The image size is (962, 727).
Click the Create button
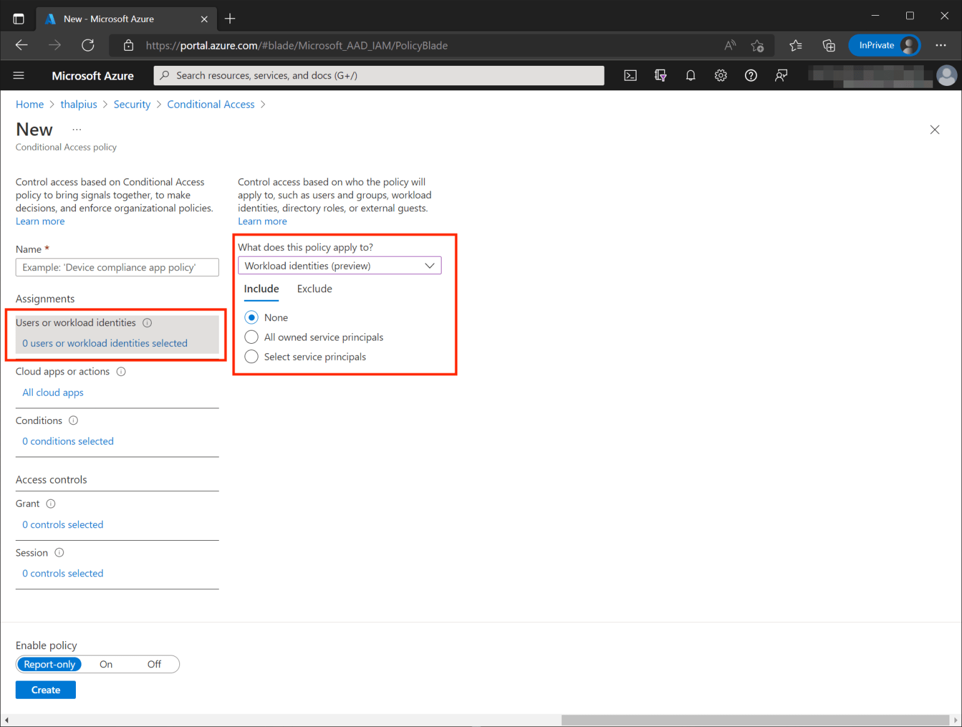click(45, 689)
